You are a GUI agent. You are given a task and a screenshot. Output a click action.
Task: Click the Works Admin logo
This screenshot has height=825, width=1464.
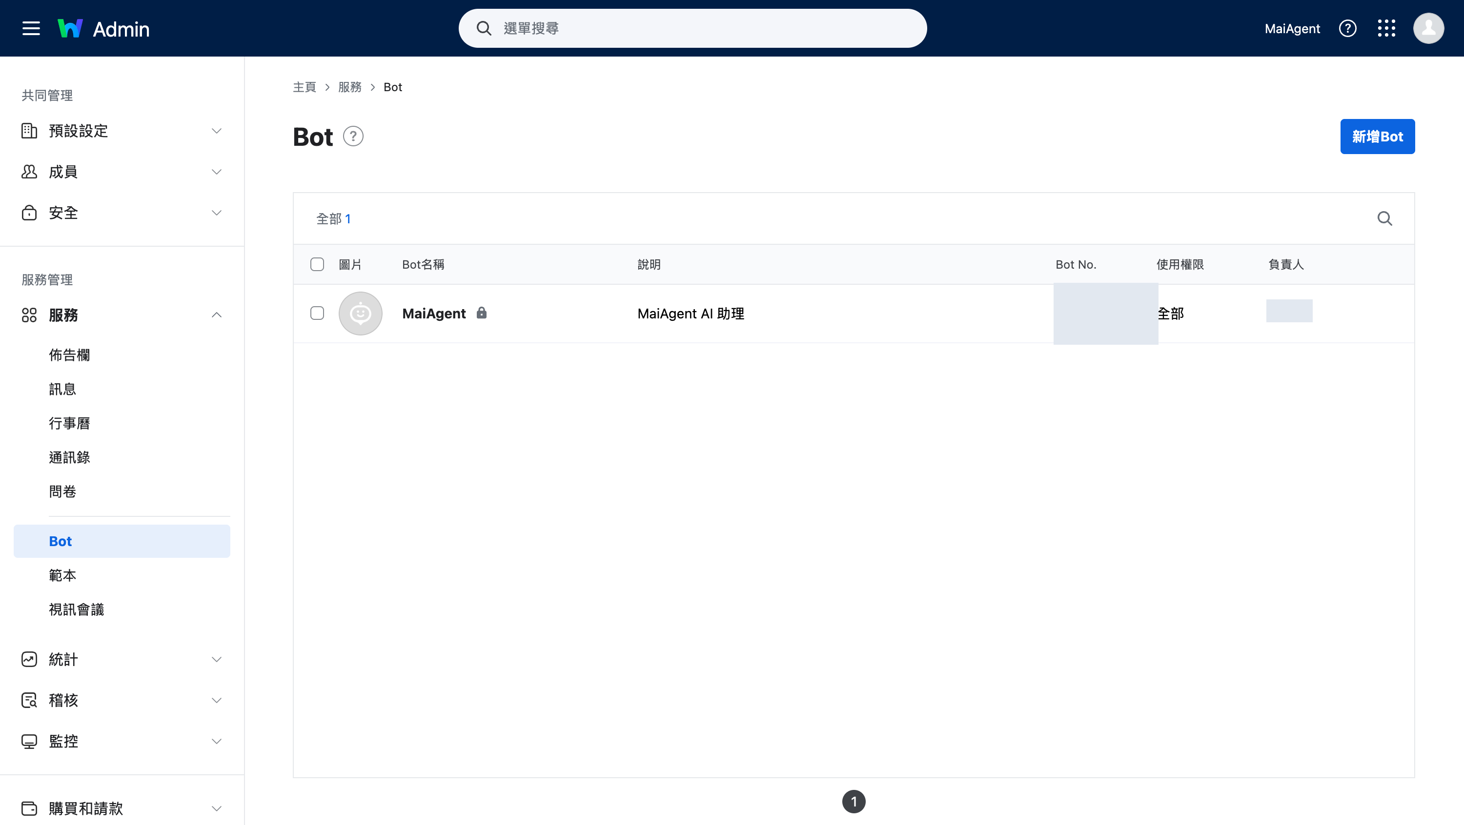[103, 28]
